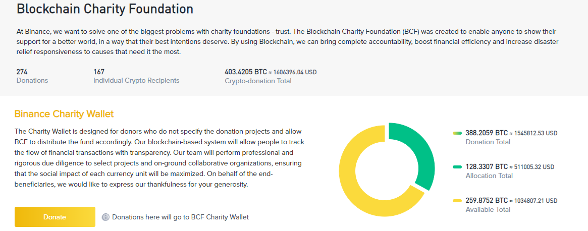This screenshot has height=231, width=588.
Task: Click the info icon beside donation note
Action: (106, 217)
